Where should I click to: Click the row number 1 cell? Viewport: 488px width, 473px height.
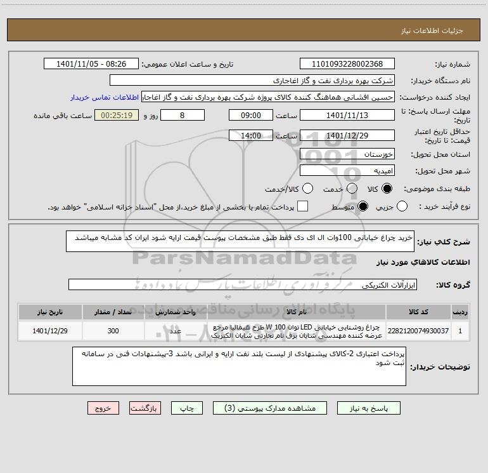pyautogui.click(x=460, y=331)
